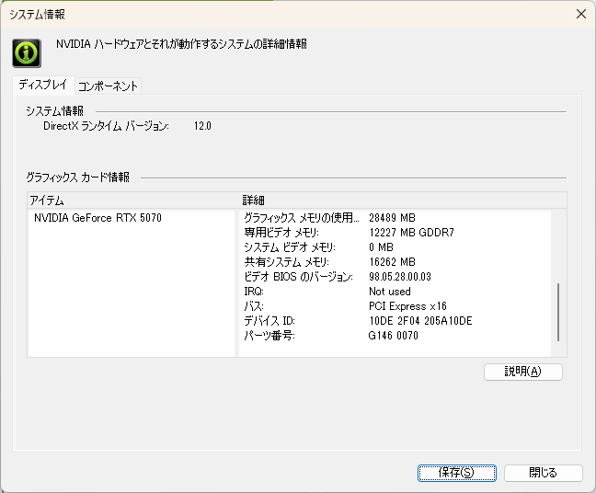This screenshot has height=493, width=596.
Task: Switch to the コンポーネント tab
Action: [x=108, y=86]
